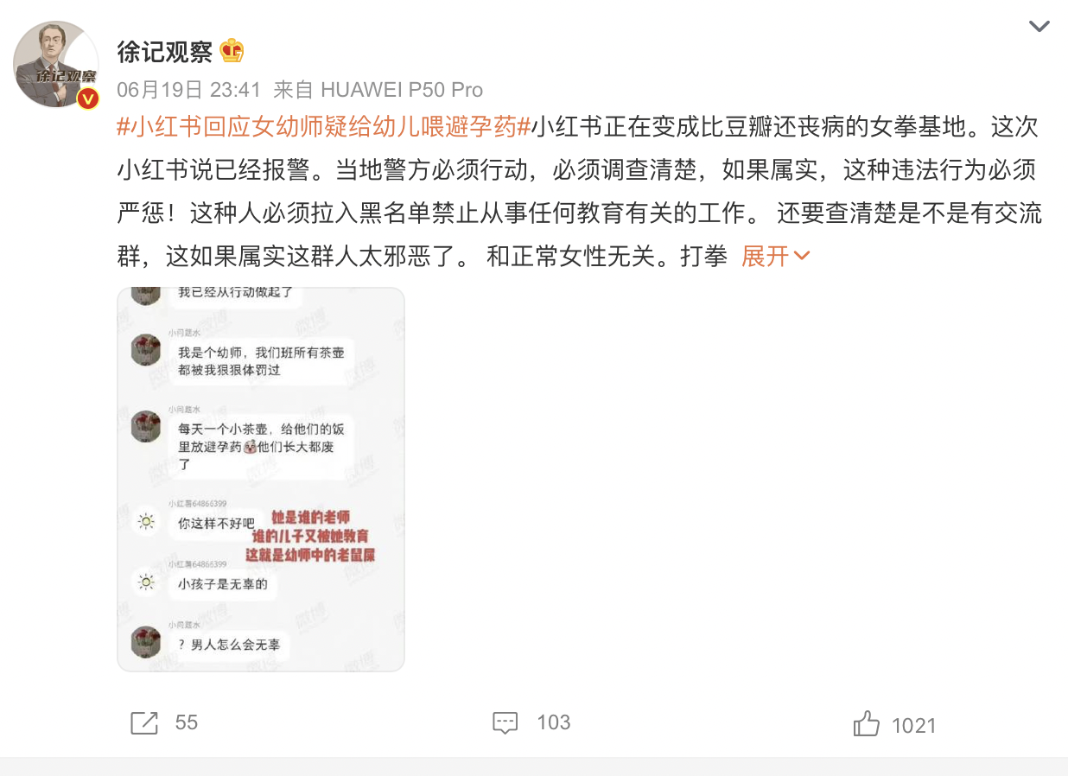The width and height of the screenshot is (1068, 776).
Task: Click the orange chevron beside 展开
Action: click(x=801, y=257)
